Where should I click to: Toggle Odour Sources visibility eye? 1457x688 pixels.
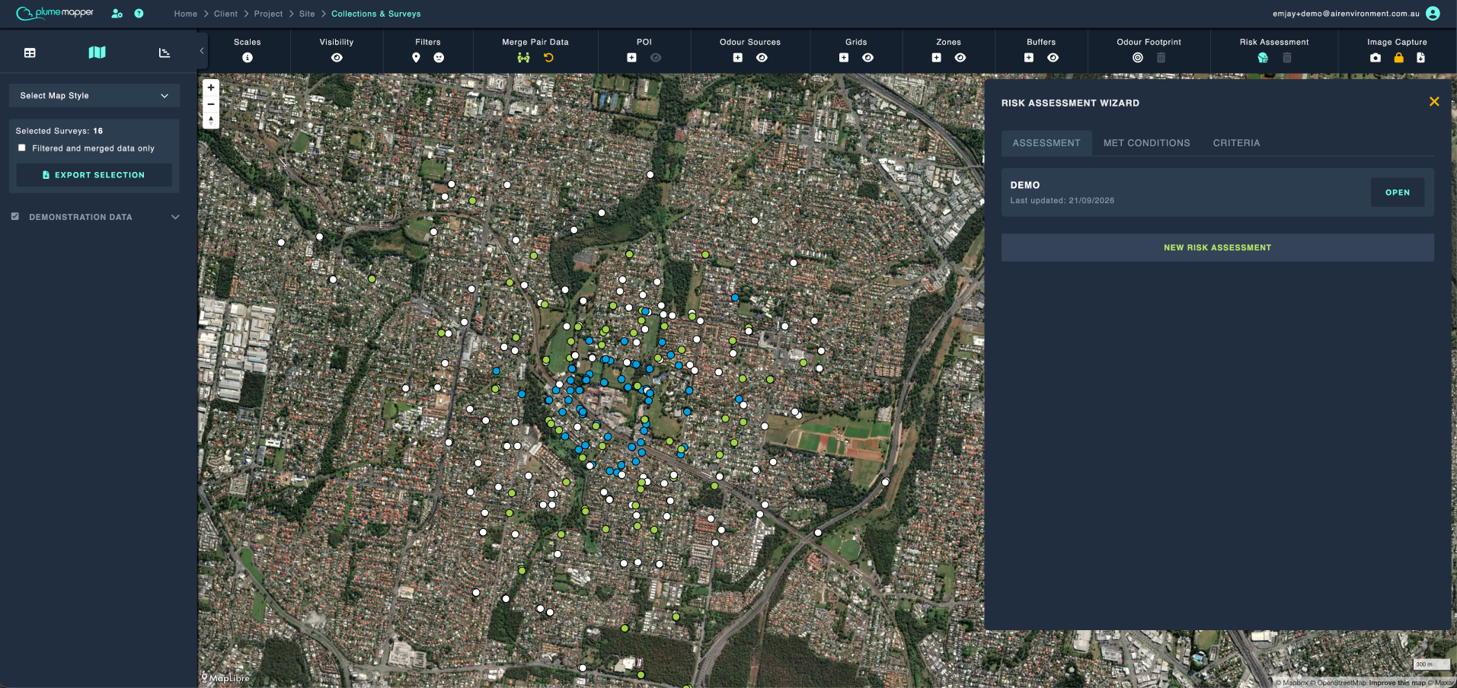point(762,58)
